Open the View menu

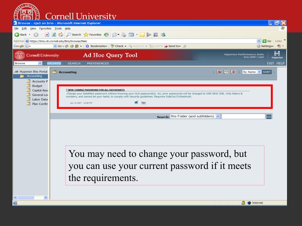33,29
